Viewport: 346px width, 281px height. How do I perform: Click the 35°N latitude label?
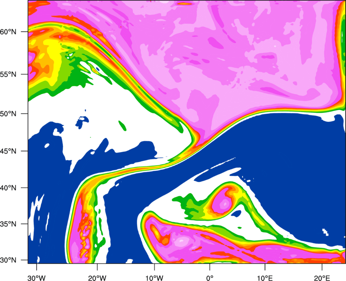[8, 224]
